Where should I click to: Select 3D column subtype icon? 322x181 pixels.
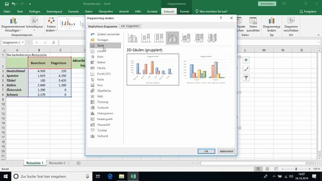pos(212,38)
